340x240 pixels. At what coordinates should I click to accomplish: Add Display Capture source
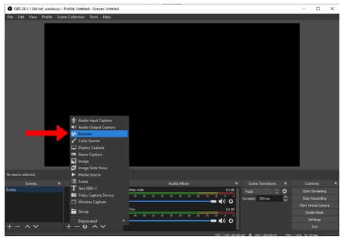tap(99, 148)
